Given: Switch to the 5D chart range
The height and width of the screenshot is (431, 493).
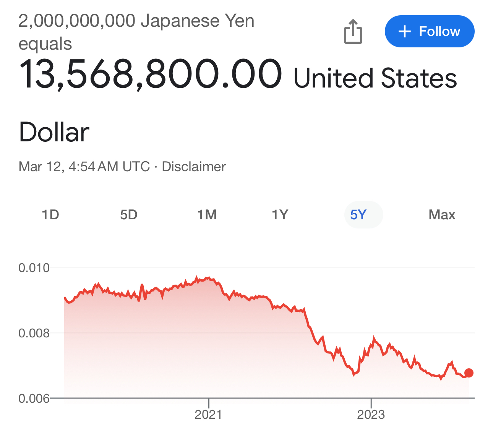Looking at the screenshot, I should pyautogui.click(x=129, y=215).
